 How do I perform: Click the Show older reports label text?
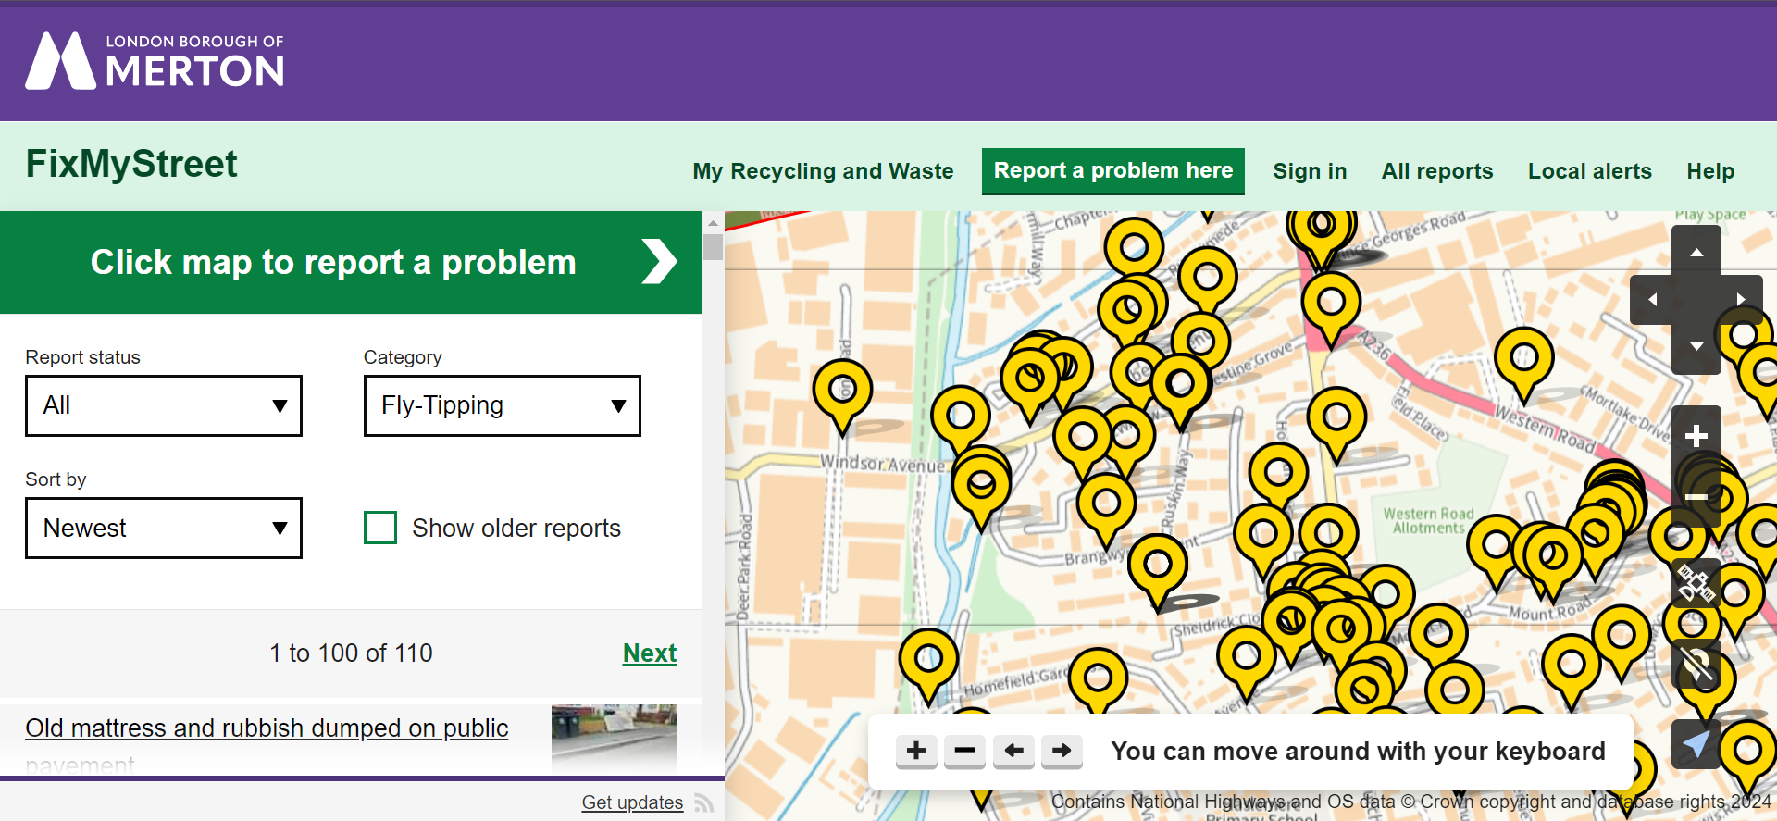coord(516,528)
